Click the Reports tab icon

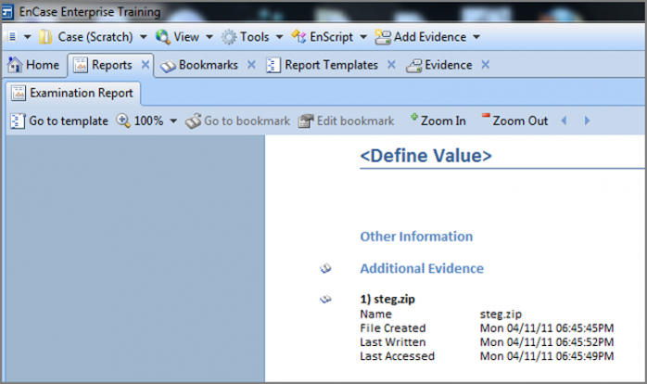point(80,65)
